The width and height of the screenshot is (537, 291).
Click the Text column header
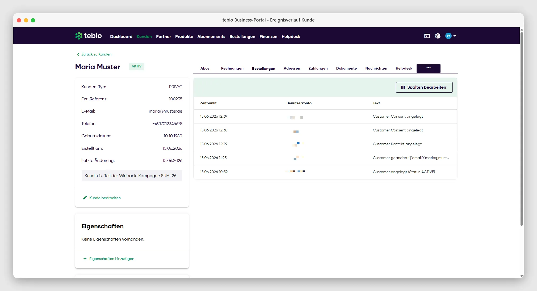point(376,103)
